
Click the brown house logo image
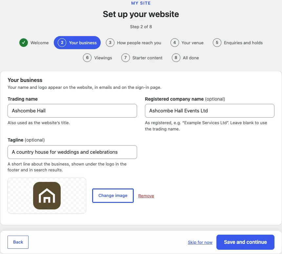[x=47, y=196]
